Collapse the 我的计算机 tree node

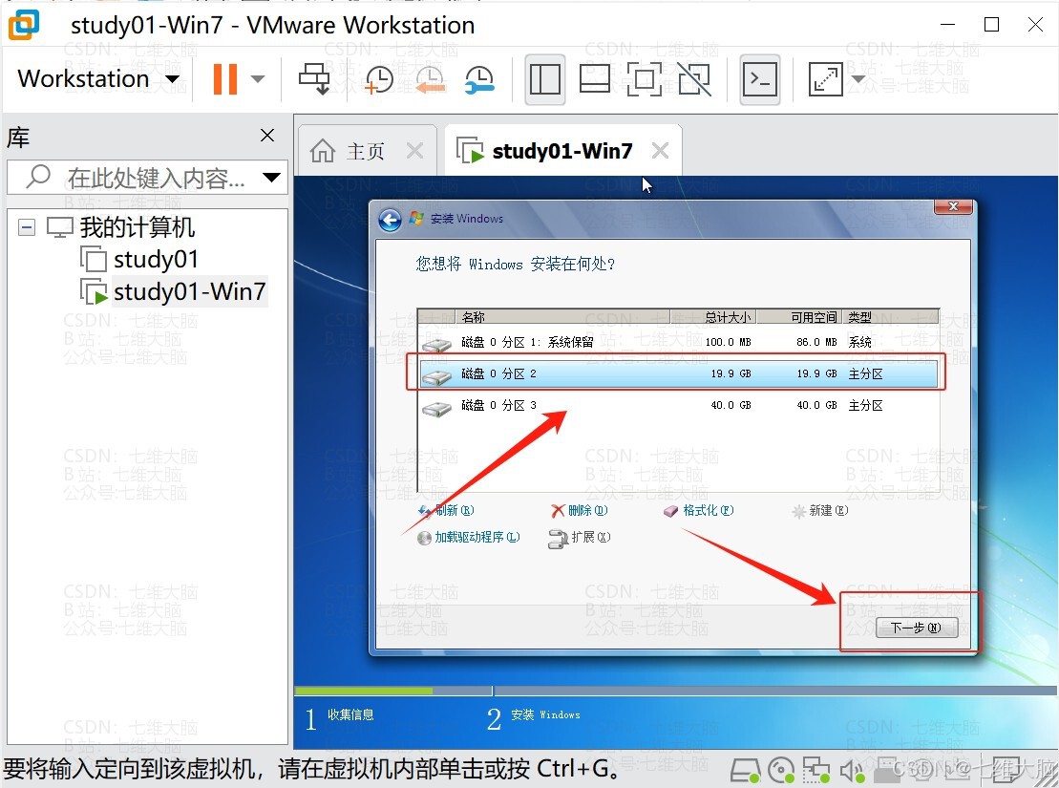(27, 227)
